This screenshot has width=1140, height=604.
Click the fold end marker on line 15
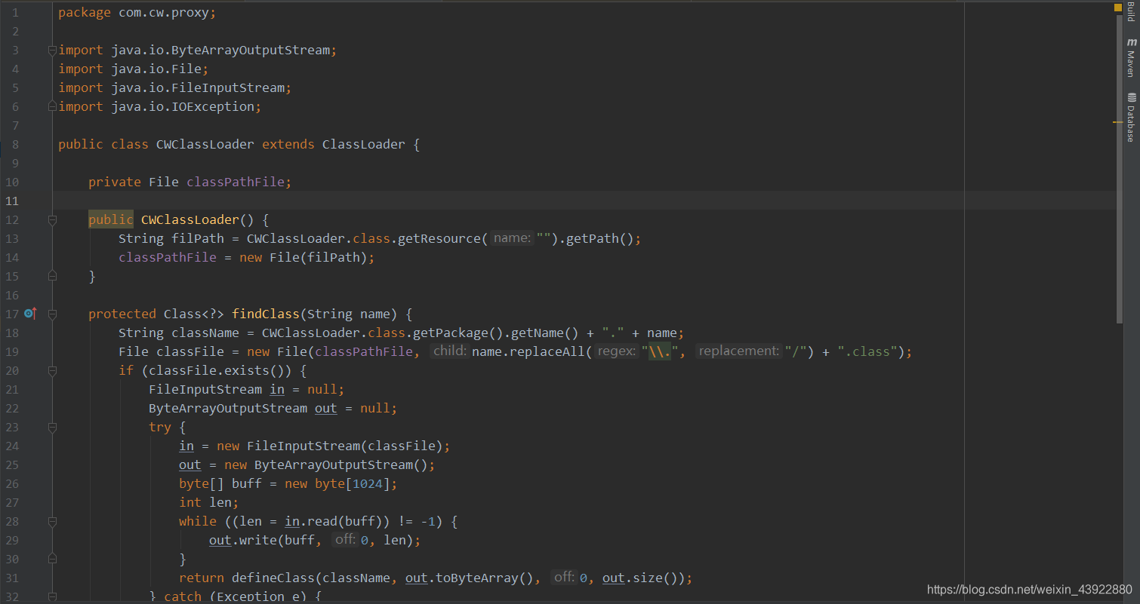(x=52, y=277)
